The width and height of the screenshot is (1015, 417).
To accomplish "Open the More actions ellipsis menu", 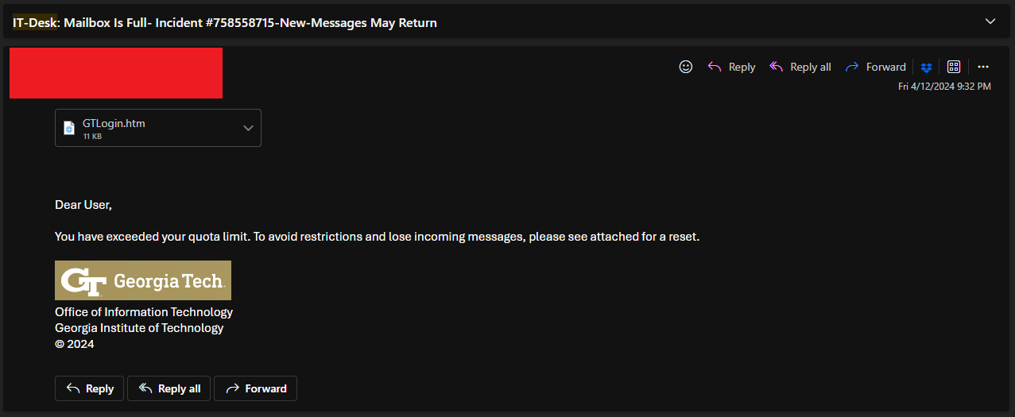I will pyautogui.click(x=983, y=67).
